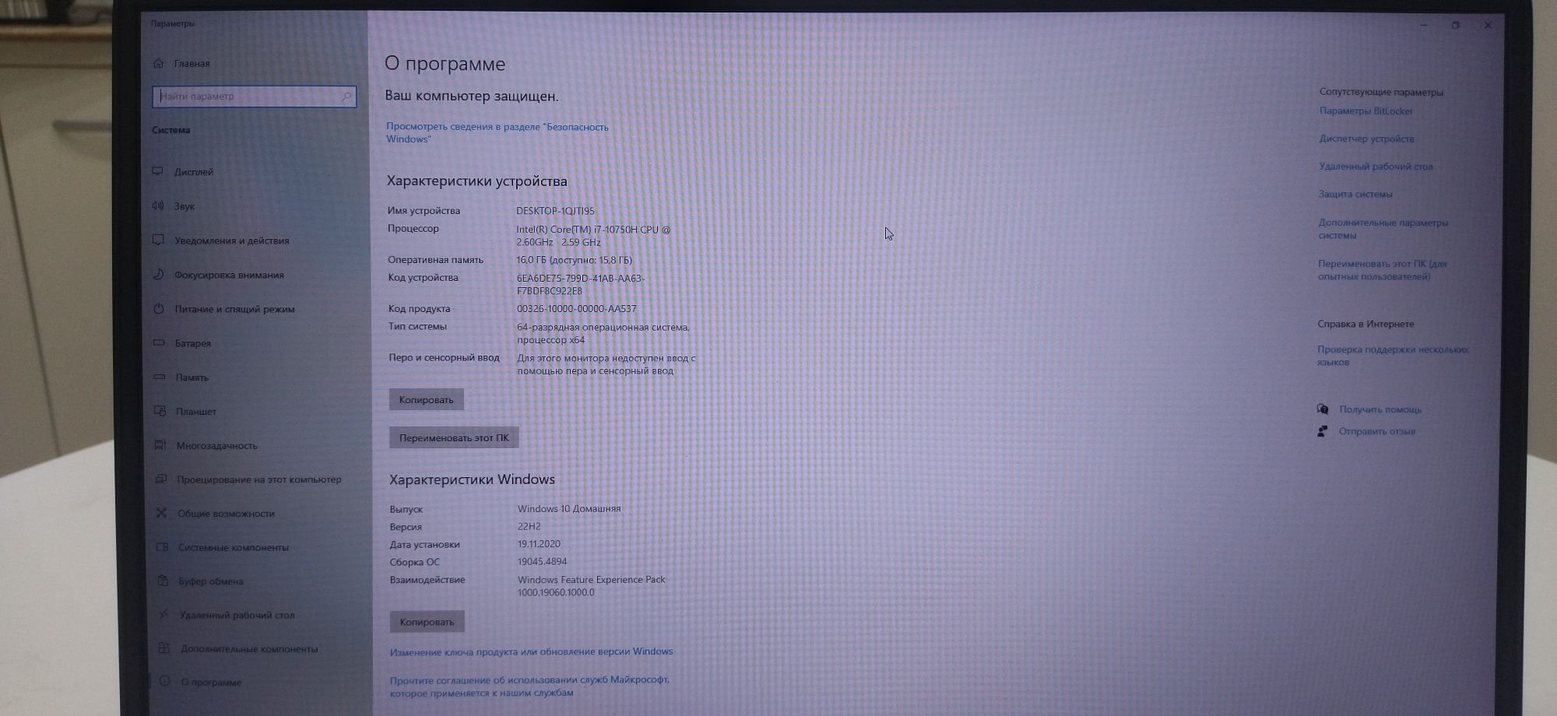Open Память storage settings

[192, 377]
